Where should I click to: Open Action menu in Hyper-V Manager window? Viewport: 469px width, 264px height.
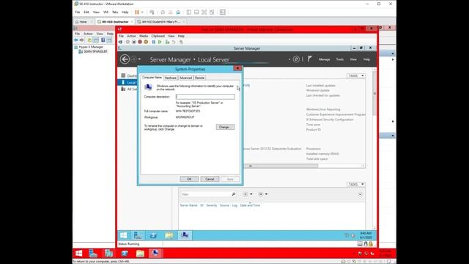88,34
